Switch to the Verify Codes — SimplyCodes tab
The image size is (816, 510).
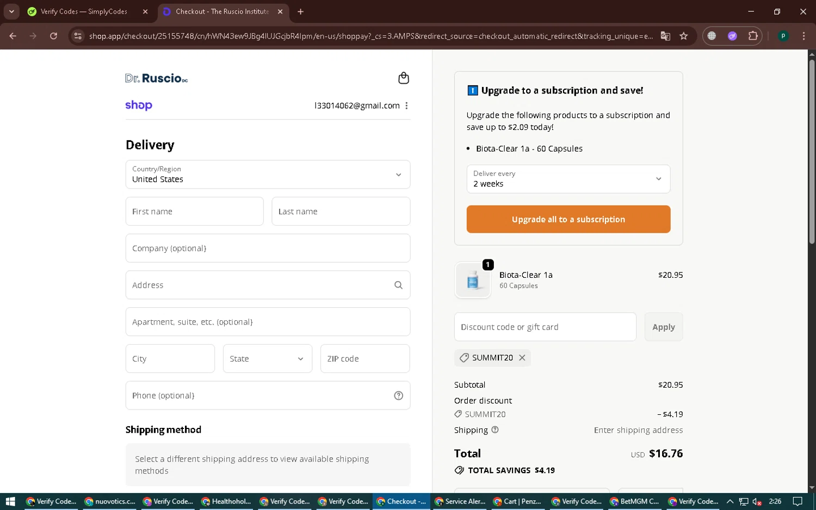[x=84, y=11]
